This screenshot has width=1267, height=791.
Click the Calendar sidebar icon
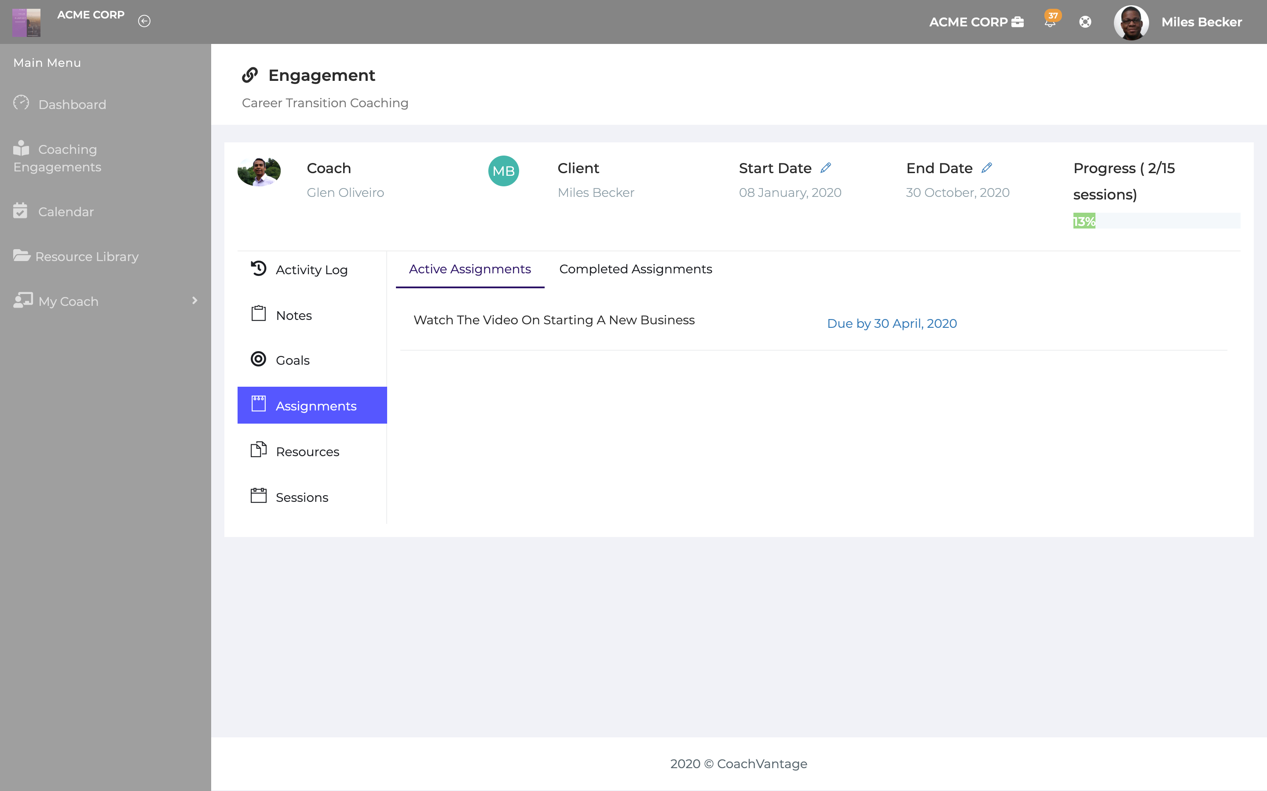click(20, 211)
